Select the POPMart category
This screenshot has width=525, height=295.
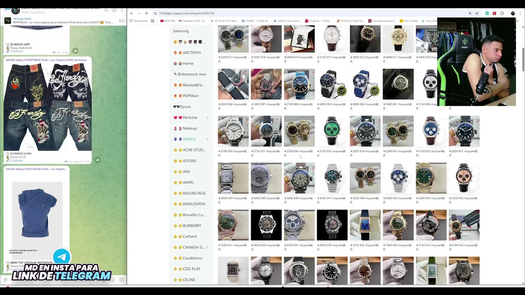(x=186, y=96)
